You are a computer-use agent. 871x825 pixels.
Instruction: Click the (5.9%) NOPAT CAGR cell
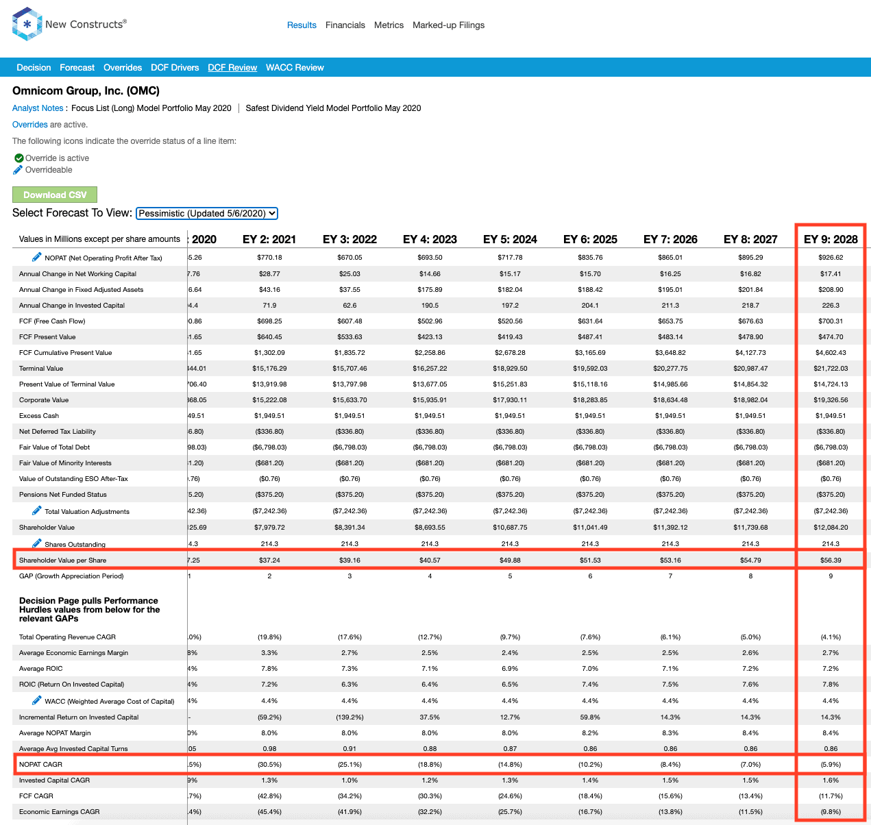[831, 765]
